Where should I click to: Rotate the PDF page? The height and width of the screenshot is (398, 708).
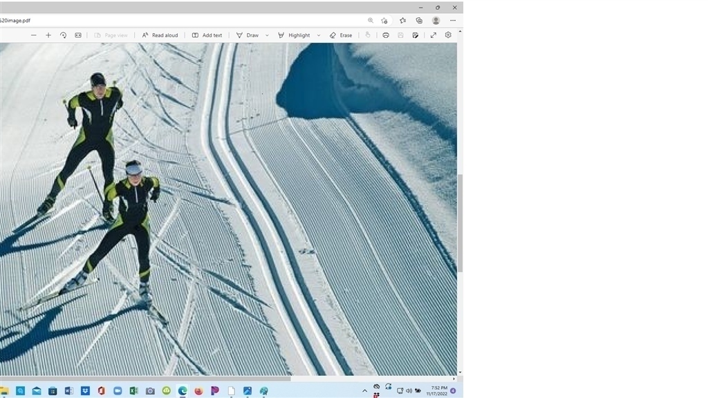coord(63,35)
